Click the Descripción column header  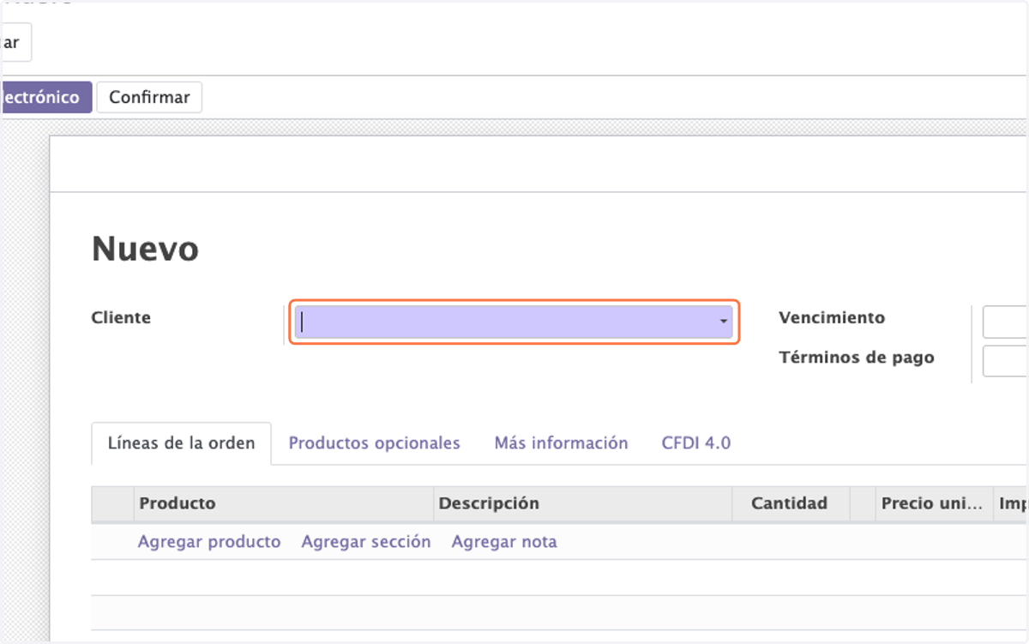click(583, 503)
